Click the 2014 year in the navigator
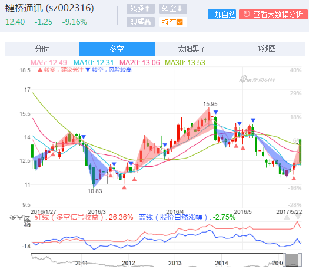The image size is (309, 276). coord(221,263)
